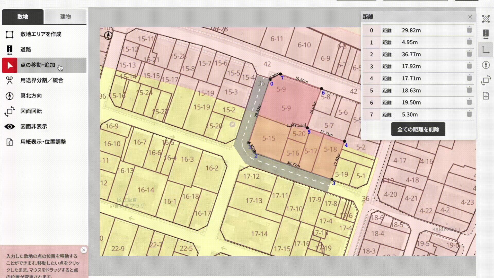Delete distance row 0 with trash icon
This screenshot has height=278, width=494.
tap(469, 30)
